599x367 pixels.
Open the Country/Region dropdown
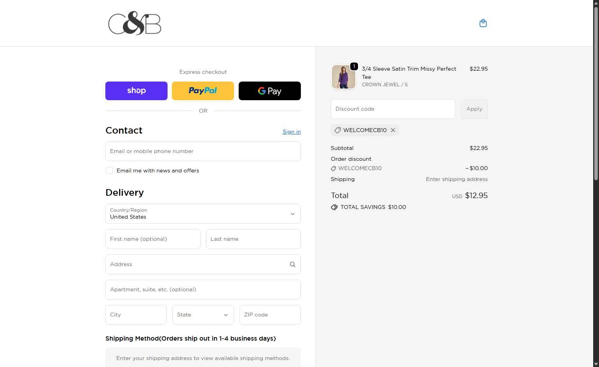coord(203,214)
